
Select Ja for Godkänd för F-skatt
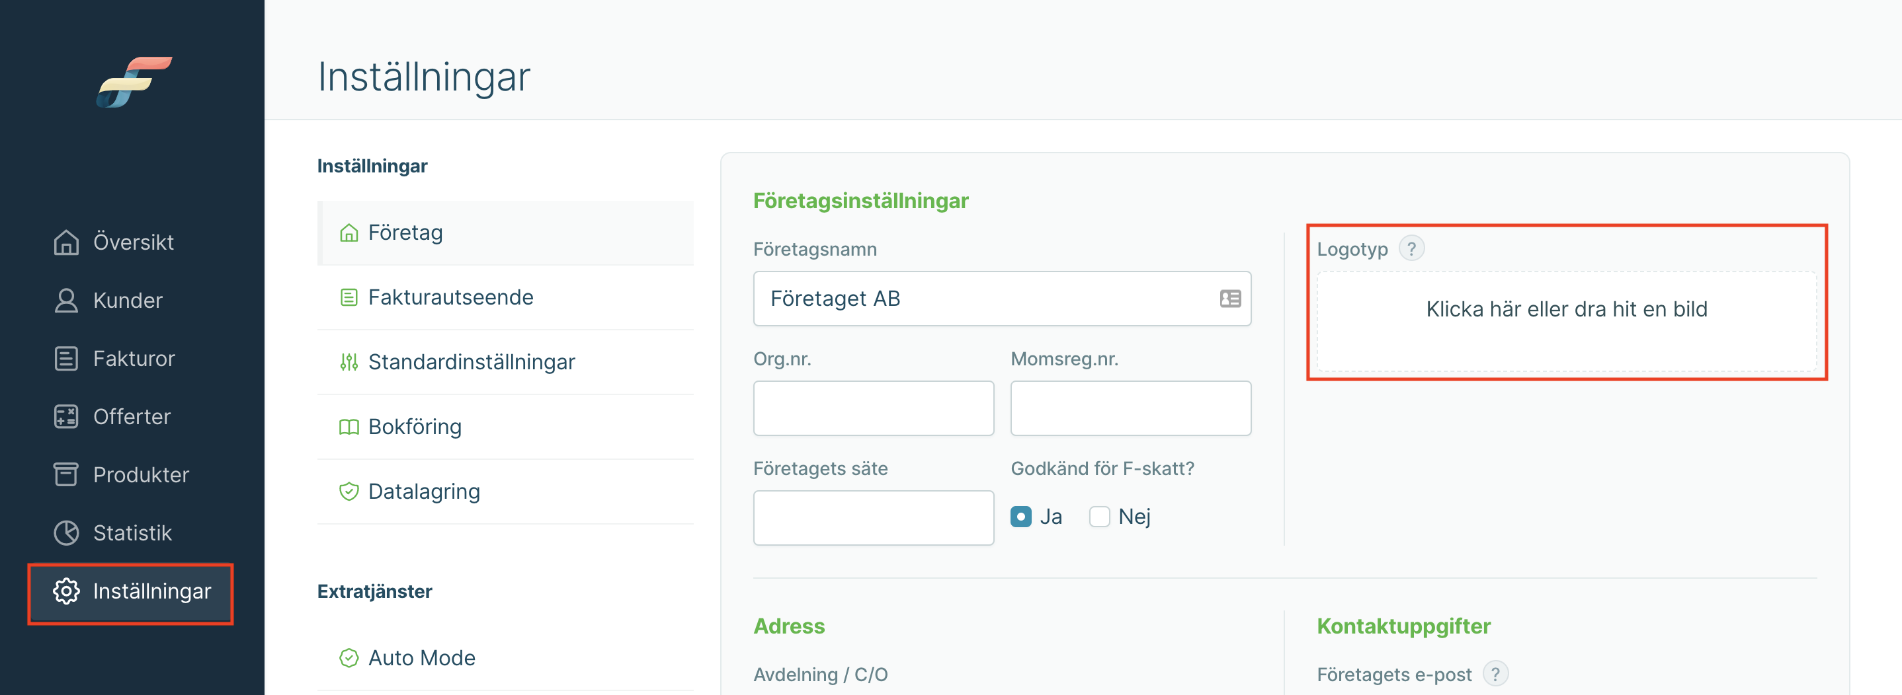click(x=1020, y=517)
